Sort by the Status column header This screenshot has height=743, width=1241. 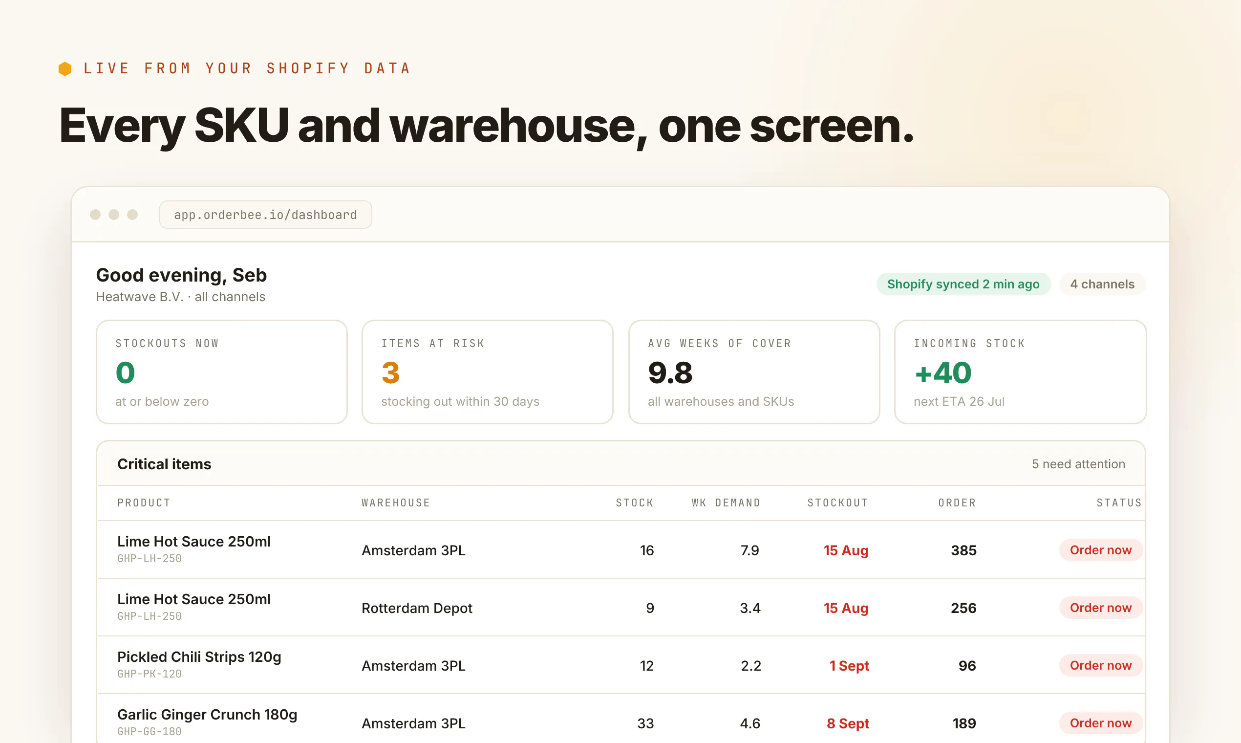tap(1119, 503)
